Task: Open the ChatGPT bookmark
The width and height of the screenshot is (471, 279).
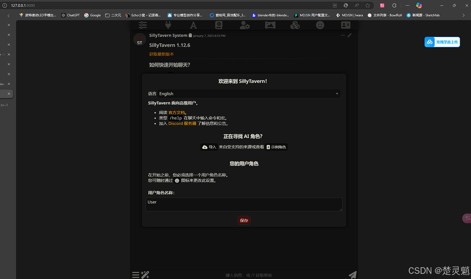Action: [71, 15]
